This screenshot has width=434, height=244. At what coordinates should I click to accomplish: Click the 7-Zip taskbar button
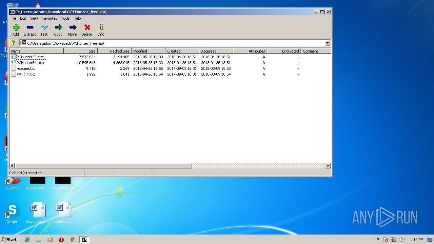pyautogui.click(x=84, y=240)
